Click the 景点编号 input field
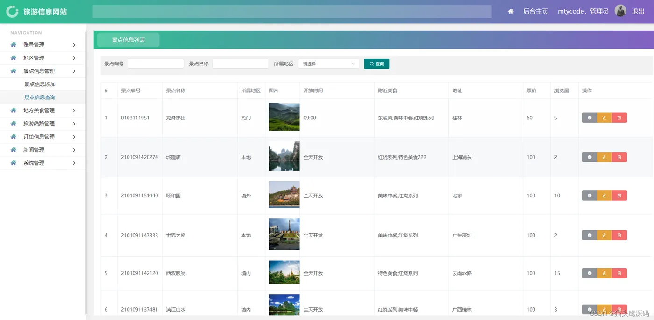Screen dimensions: 654x320 [156, 63]
